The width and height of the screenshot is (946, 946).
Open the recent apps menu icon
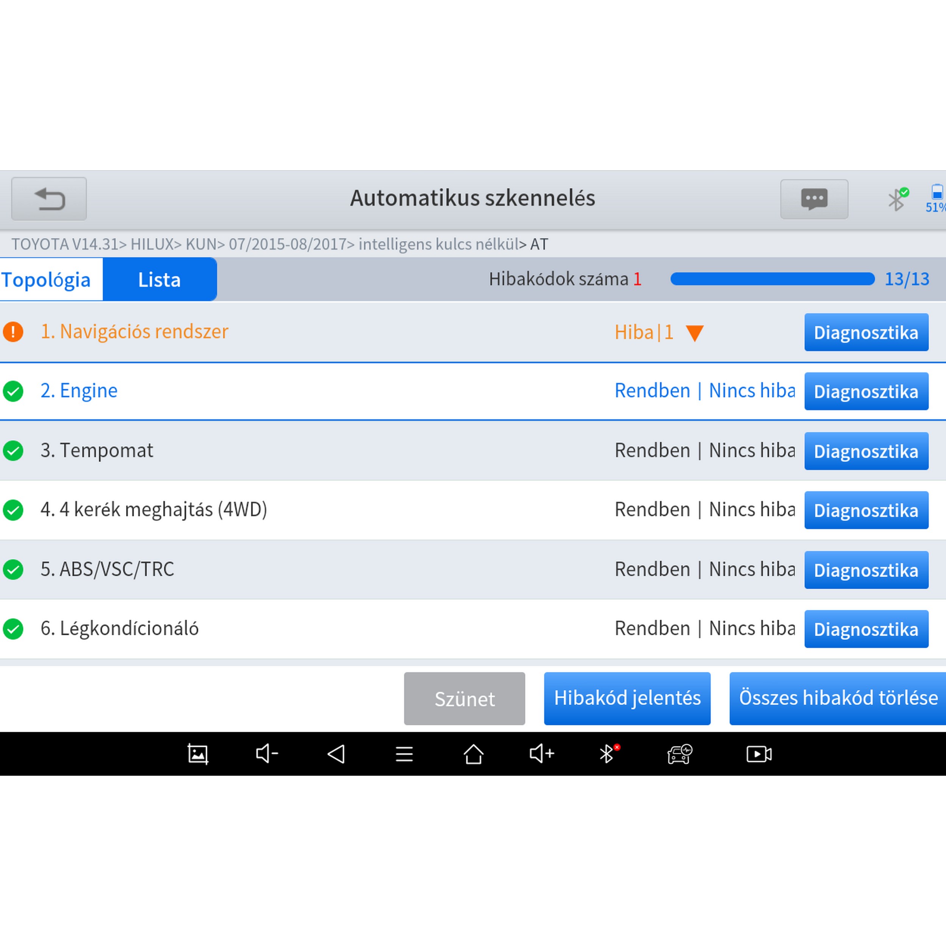click(x=404, y=754)
